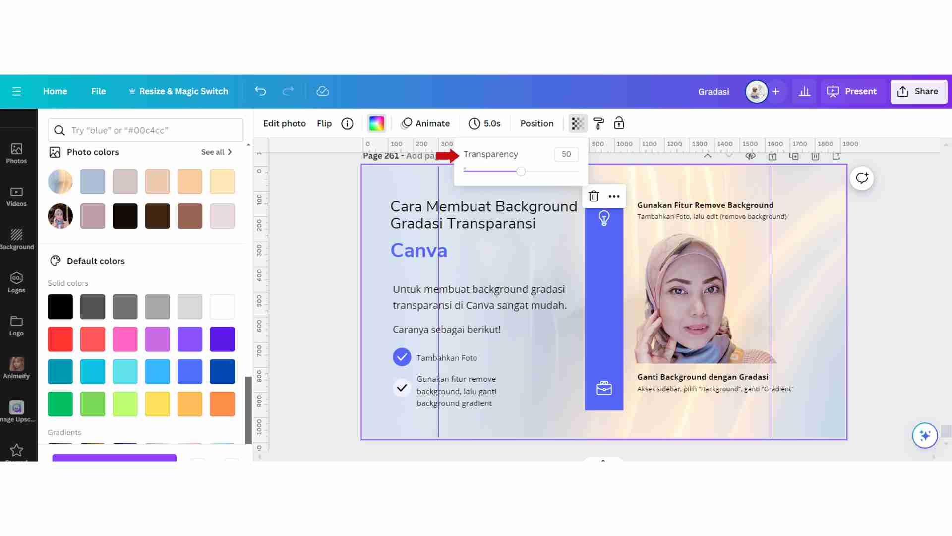Adjust the Transparency slider handle
Viewport: 952px width, 536px height.
tap(521, 171)
